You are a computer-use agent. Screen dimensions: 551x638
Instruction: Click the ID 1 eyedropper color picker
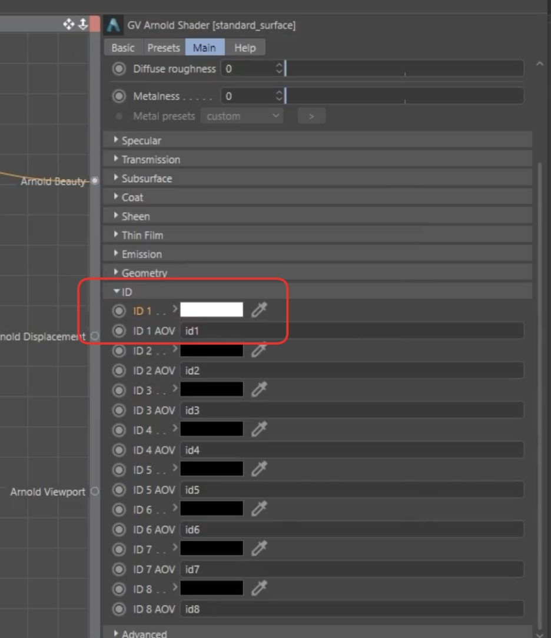(259, 310)
